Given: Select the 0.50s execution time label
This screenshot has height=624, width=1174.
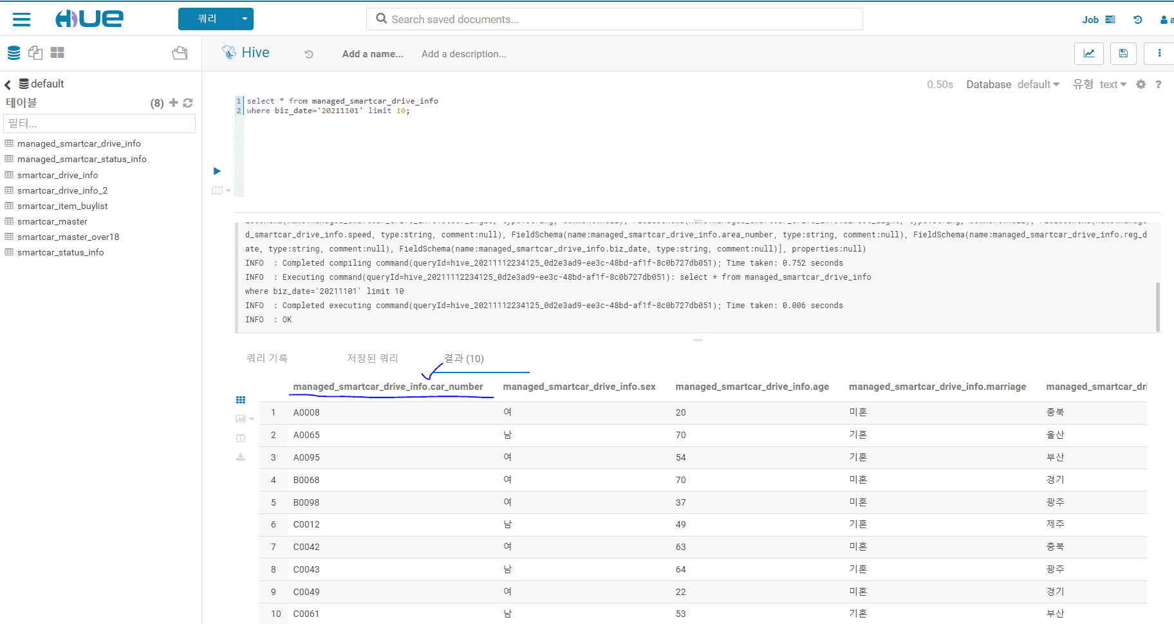Looking at the screenshot, I should 940,84.
